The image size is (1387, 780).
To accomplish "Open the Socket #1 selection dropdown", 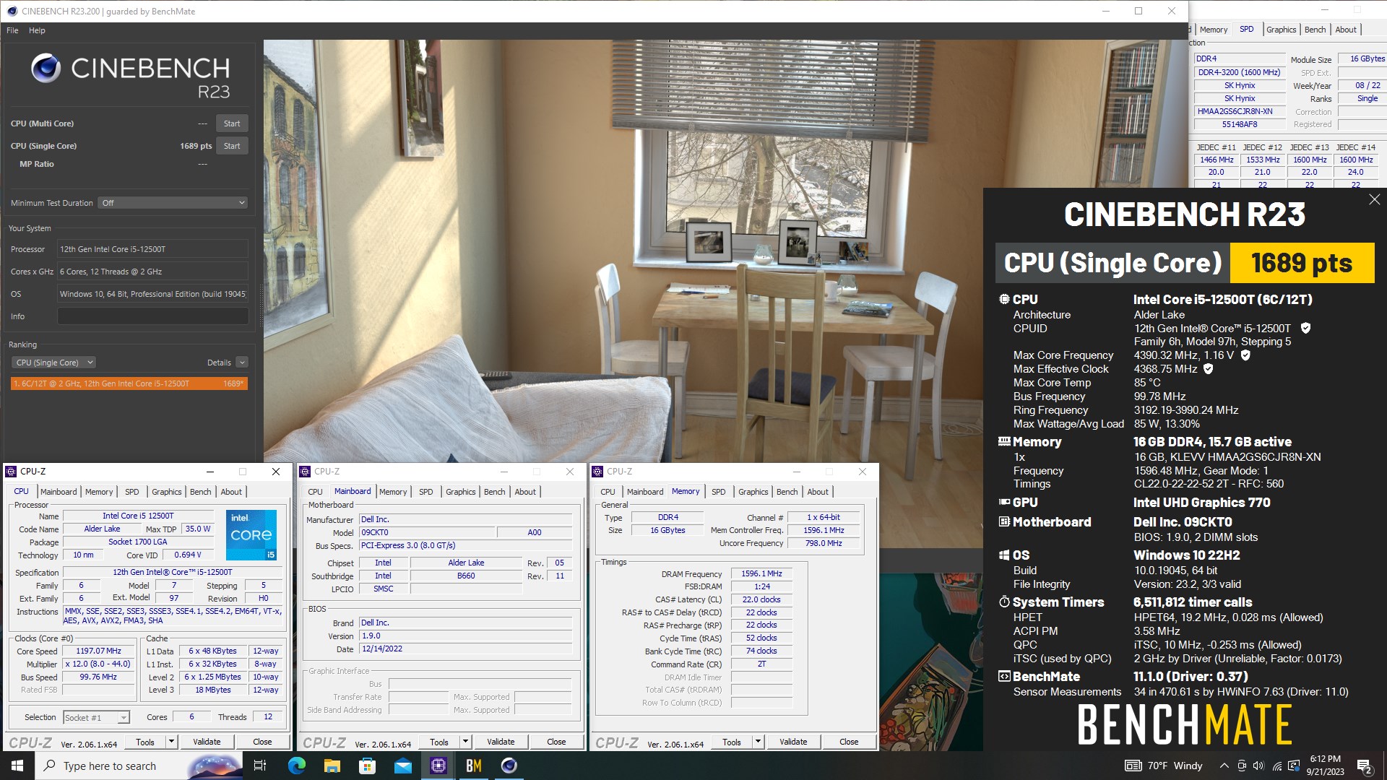I will (96, 717).
